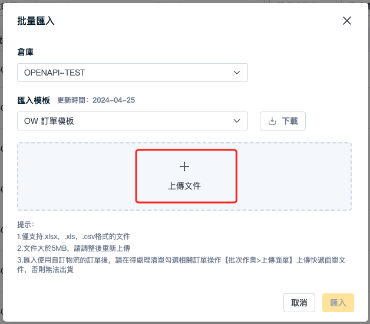The image size is (370, 324).
Task: Click the 匯入模板 field label
Action: pos(34,100)
